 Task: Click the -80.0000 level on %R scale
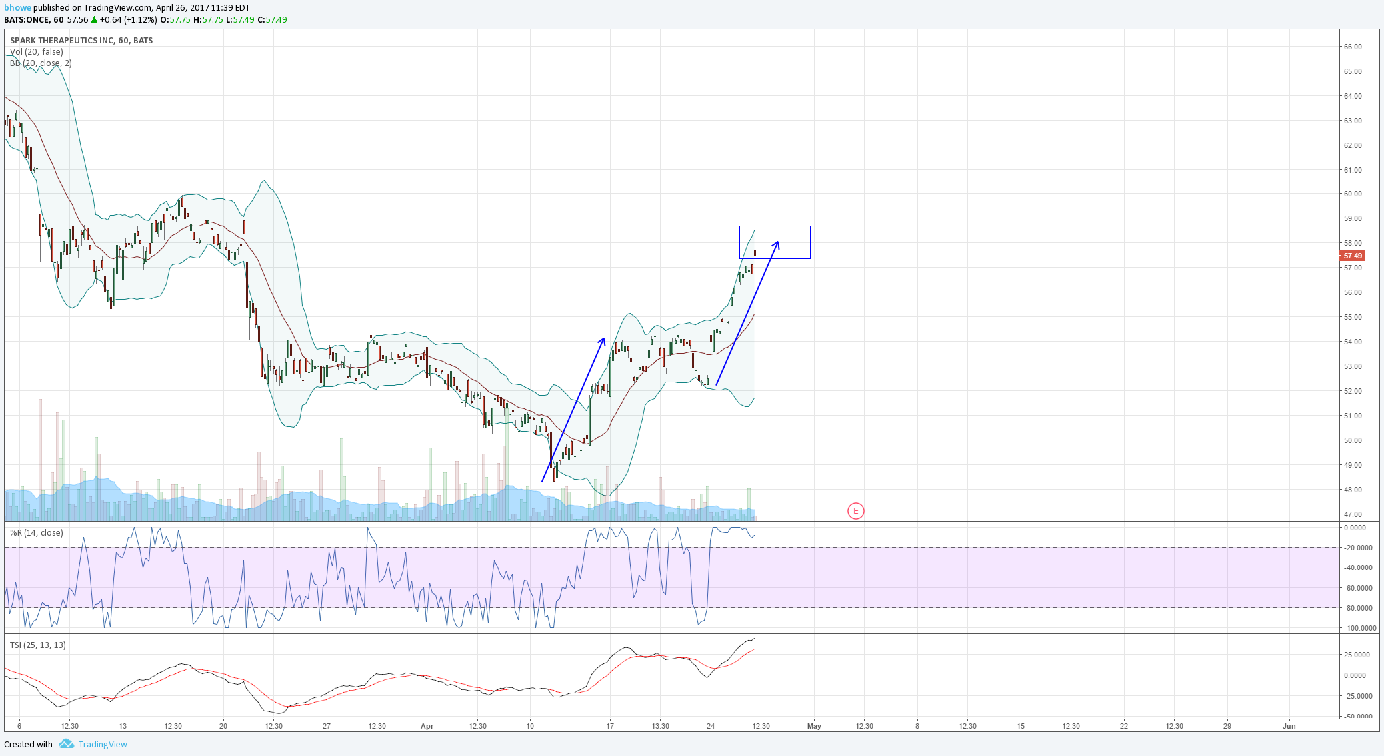(1358, 608)
